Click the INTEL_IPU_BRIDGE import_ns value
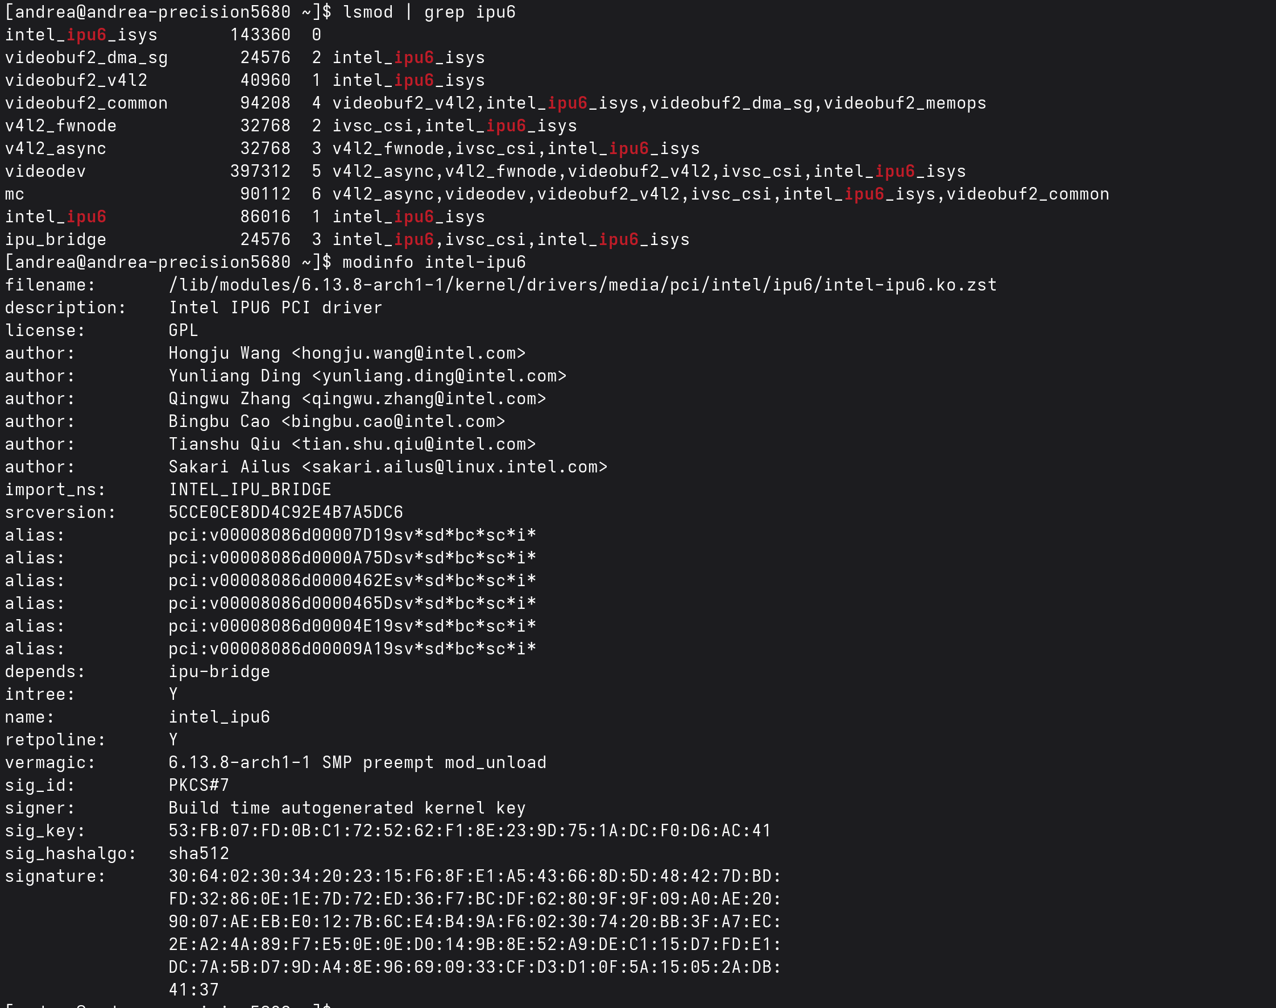Viewport: 1276px width, 1008px height. [x=250, y=490]
